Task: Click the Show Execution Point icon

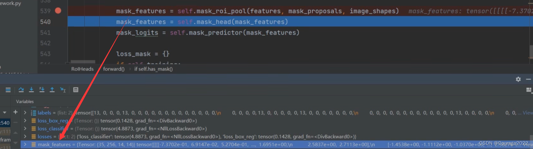Action: pos(8,90)
